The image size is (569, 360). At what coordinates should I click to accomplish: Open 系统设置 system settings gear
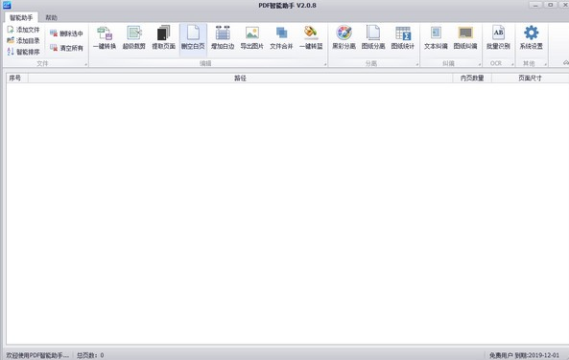532,38
